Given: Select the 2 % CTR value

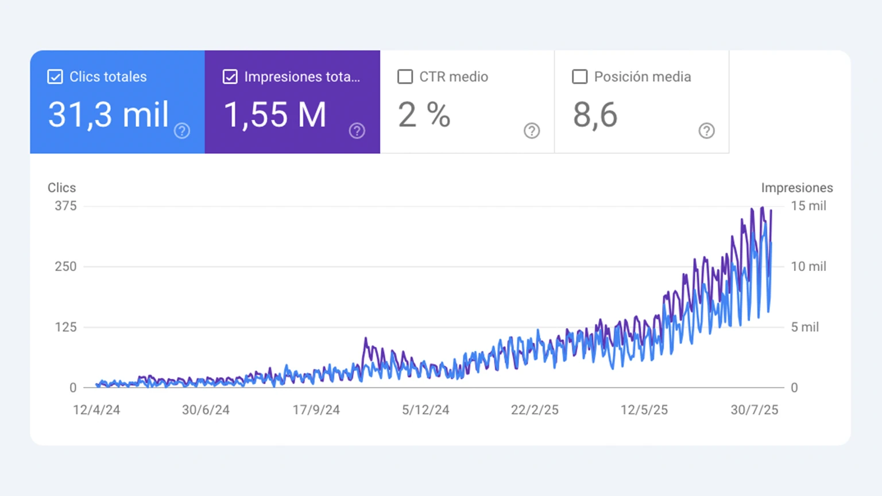Looking at the screenshot, I should [424, 115].
